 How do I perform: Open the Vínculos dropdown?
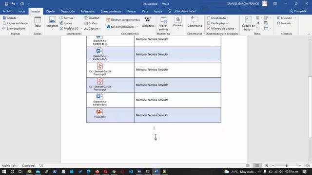(x=178, y=23)
